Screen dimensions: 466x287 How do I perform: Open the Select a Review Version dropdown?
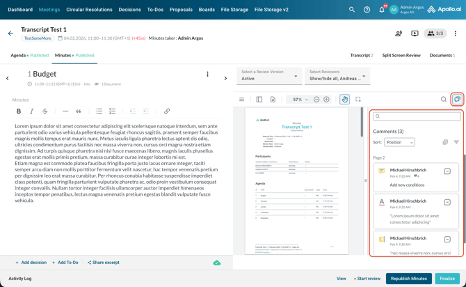click(x=269, y=75)
